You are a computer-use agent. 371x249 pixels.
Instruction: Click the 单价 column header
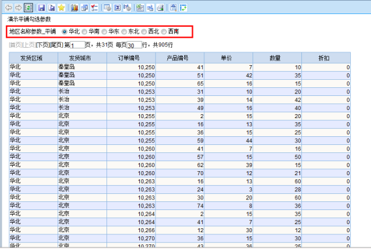pyautogui.click(x=228, y=58)
